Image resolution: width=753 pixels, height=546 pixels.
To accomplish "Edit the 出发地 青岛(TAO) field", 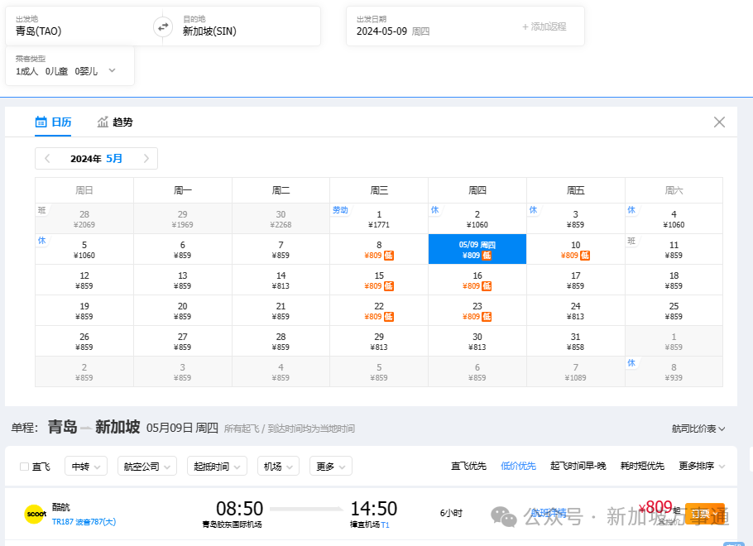I will tap(79, 26).
